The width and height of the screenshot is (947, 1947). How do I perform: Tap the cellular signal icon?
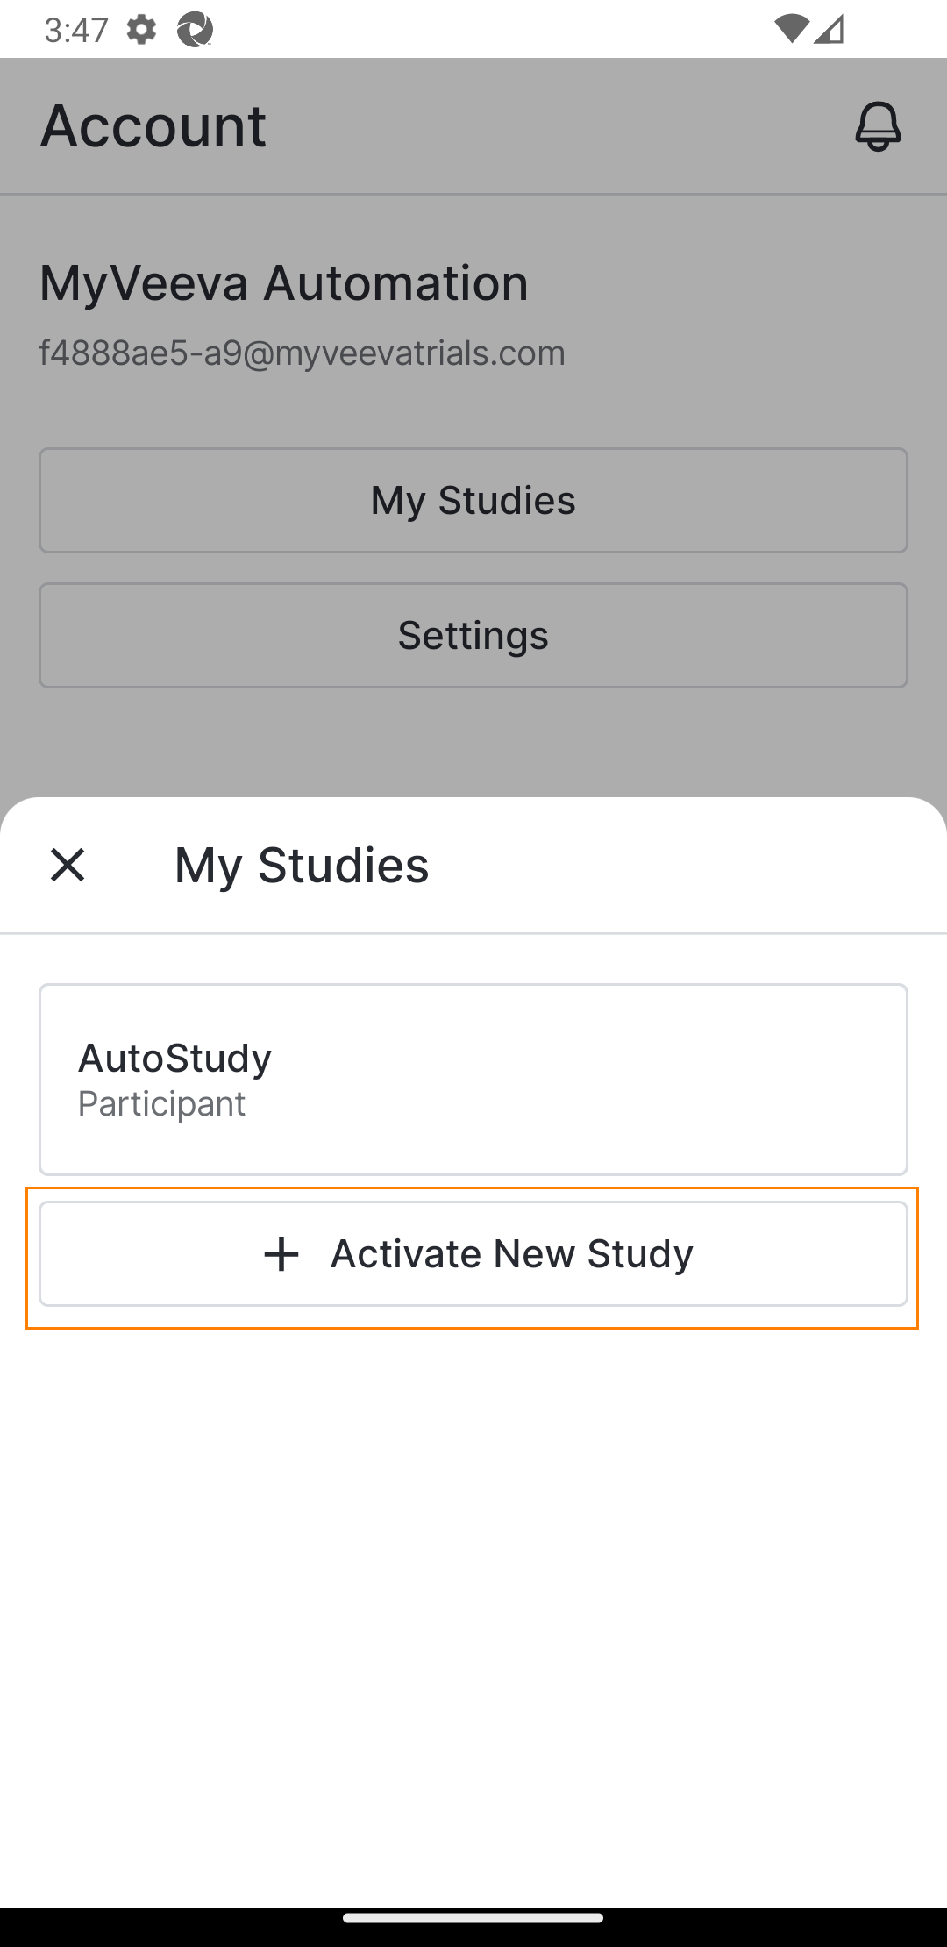[830, 29]
